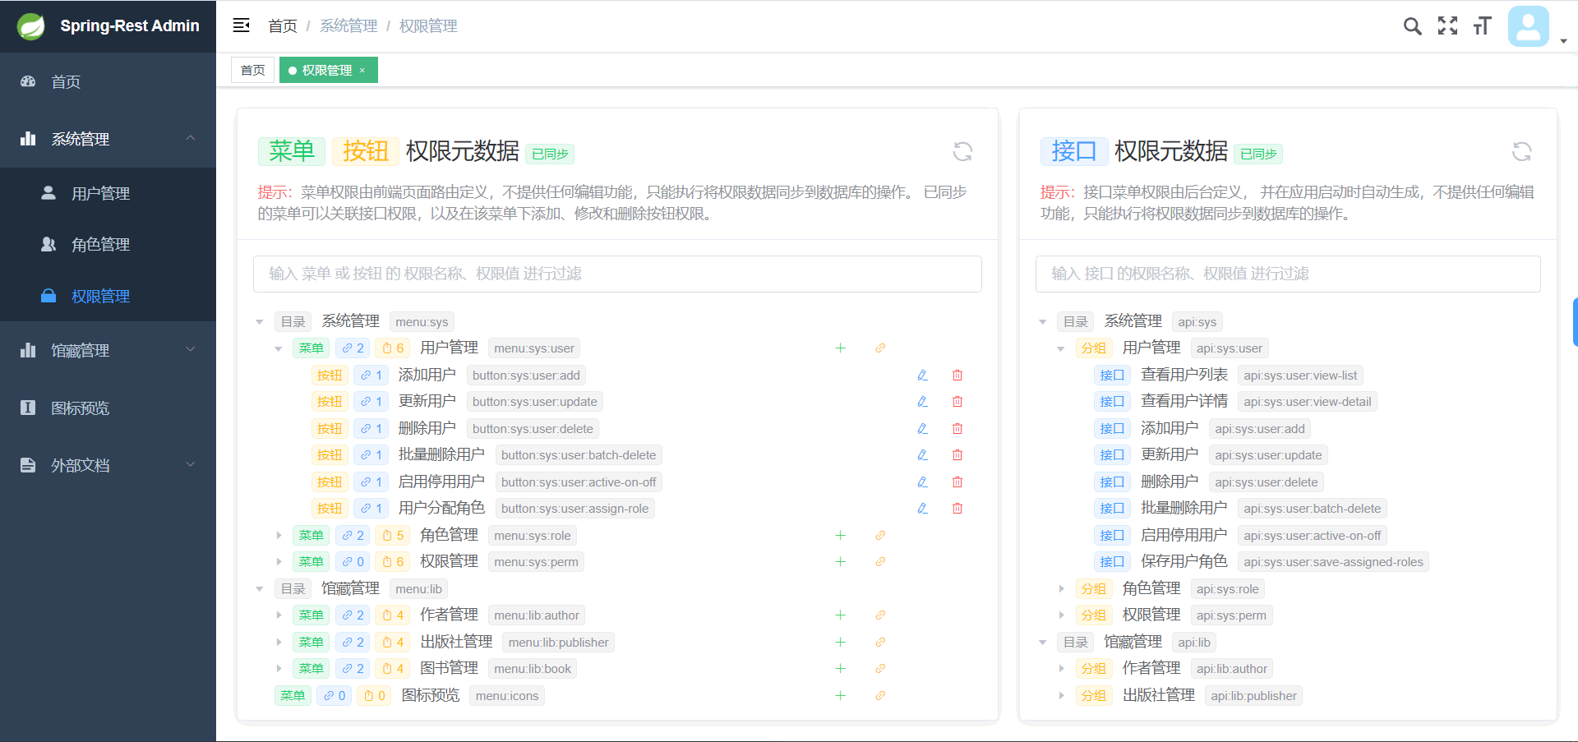This screenshot has height=742, width=1578.
Task: Refresh the menu permission metadata panel
Action: click(962, 151)
